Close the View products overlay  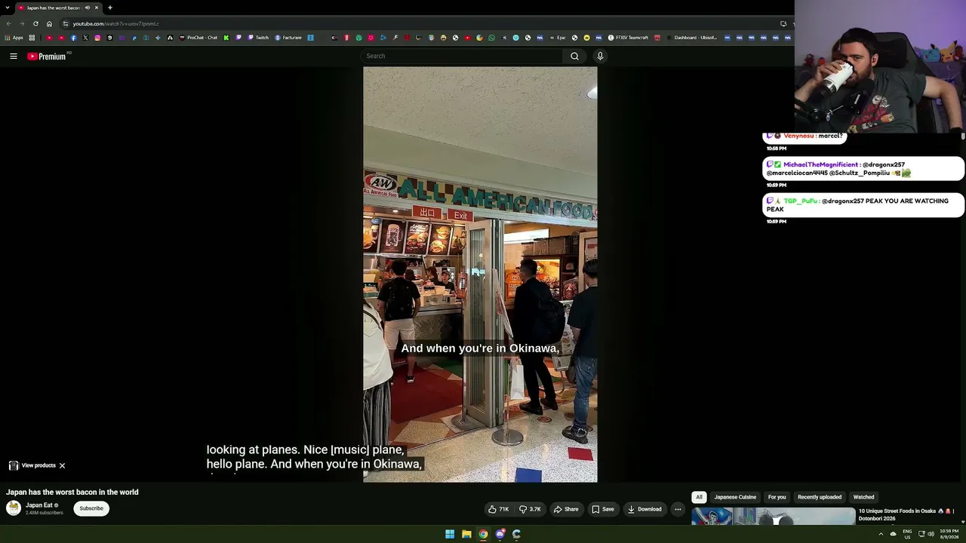[x=62, y=465]
